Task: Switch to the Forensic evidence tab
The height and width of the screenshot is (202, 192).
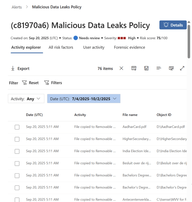Action: [x=129, y=47]
